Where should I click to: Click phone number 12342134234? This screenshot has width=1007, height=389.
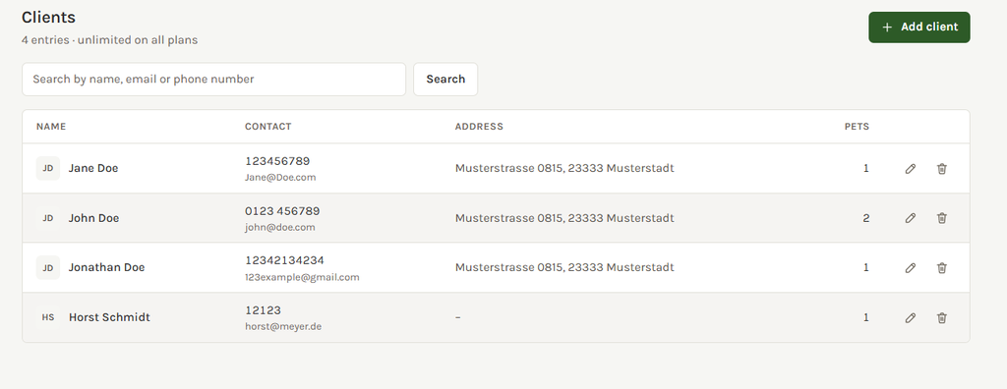[284, 260]
